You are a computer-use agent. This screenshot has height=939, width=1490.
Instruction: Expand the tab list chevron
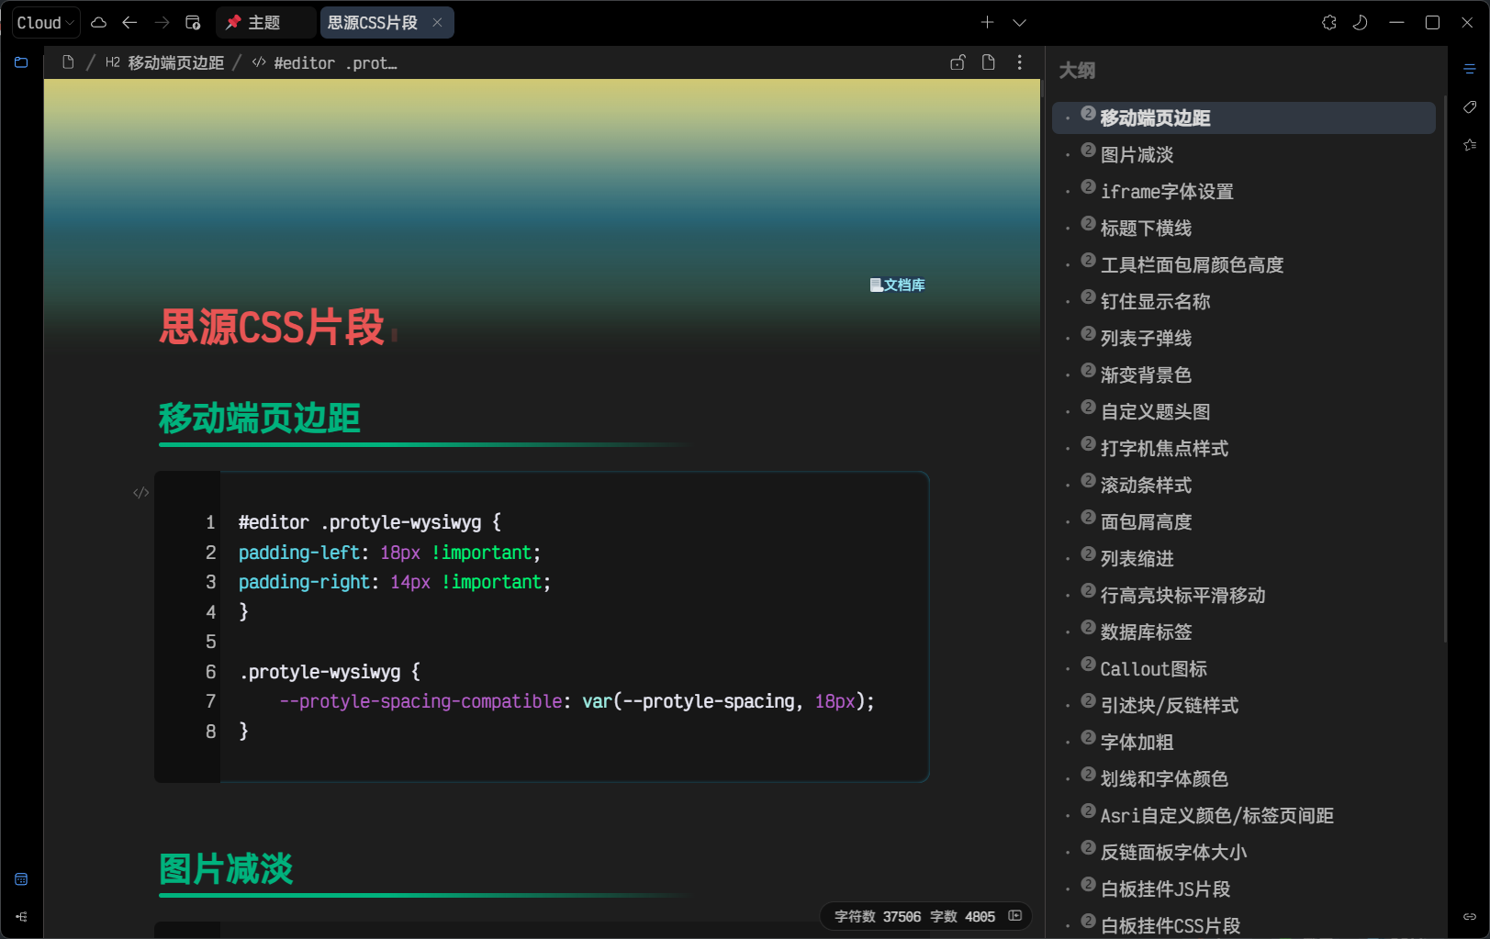pyautogui.click(x=1019, y=22)
